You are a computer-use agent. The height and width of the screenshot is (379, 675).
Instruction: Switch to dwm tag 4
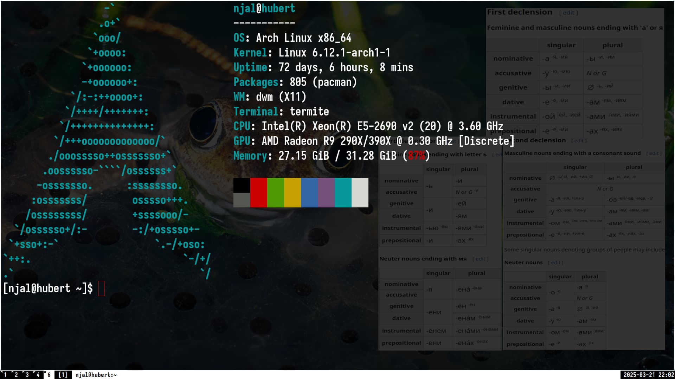tap(38, 375)
